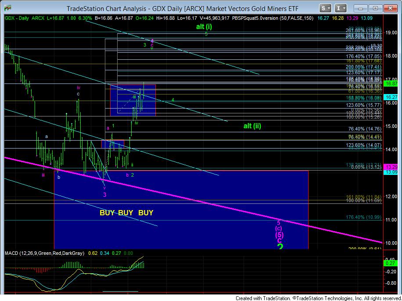402x301 pixels.
Task: Click the cyan '0.34' MACD average value
Action: [104, 253]
